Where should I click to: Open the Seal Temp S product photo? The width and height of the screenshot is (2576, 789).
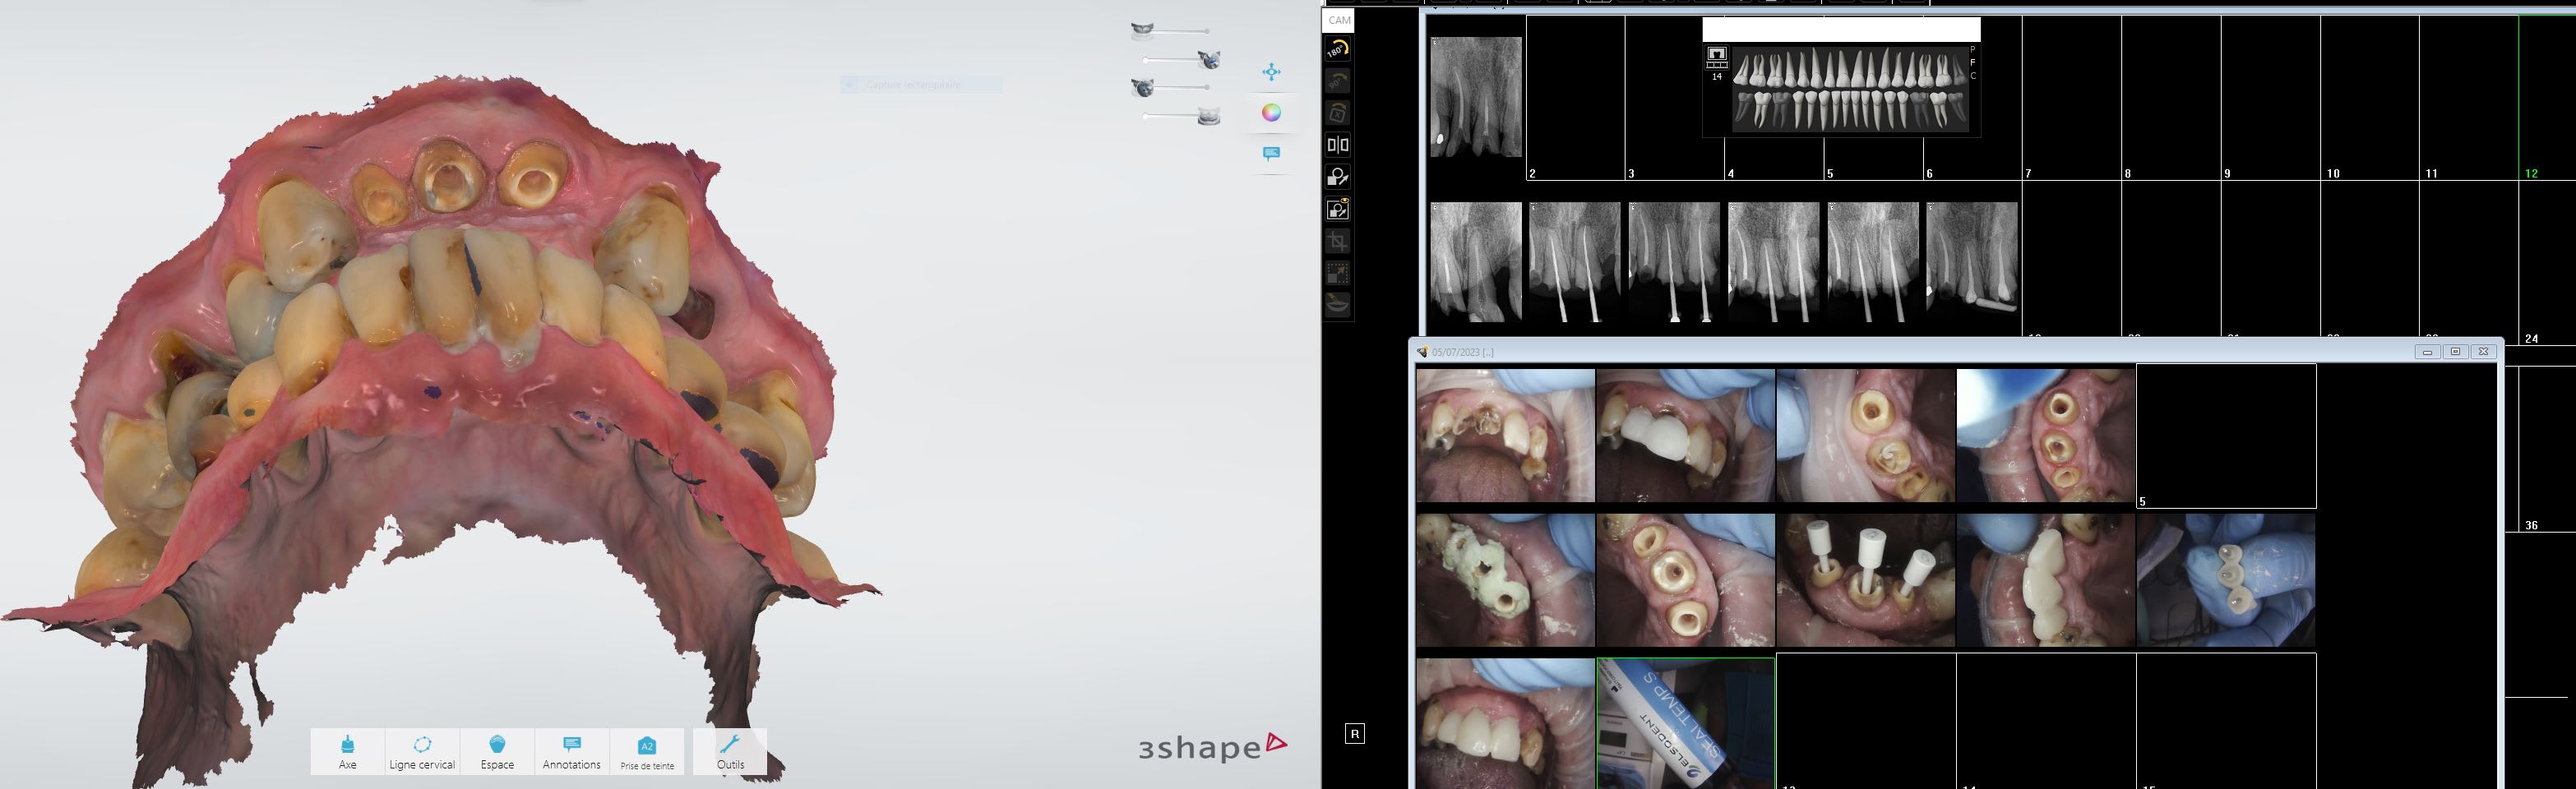[1685, 722]
